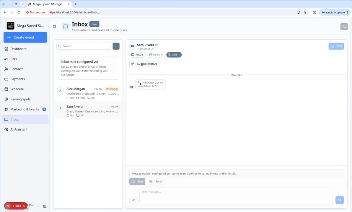Open Sam Rivera conversation in the list
Image resolution: width=352 pixels, height=212 pixels.
[88, 111]
